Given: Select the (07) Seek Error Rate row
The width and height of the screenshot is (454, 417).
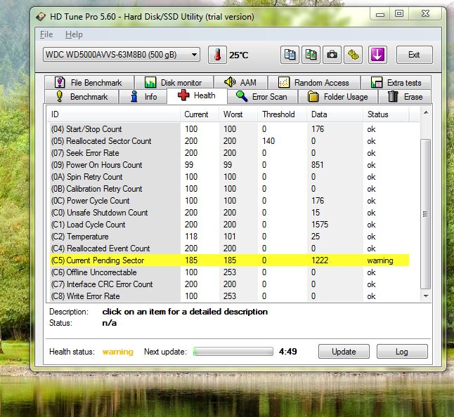Looking at the screenshot, I should pos(228,153).
